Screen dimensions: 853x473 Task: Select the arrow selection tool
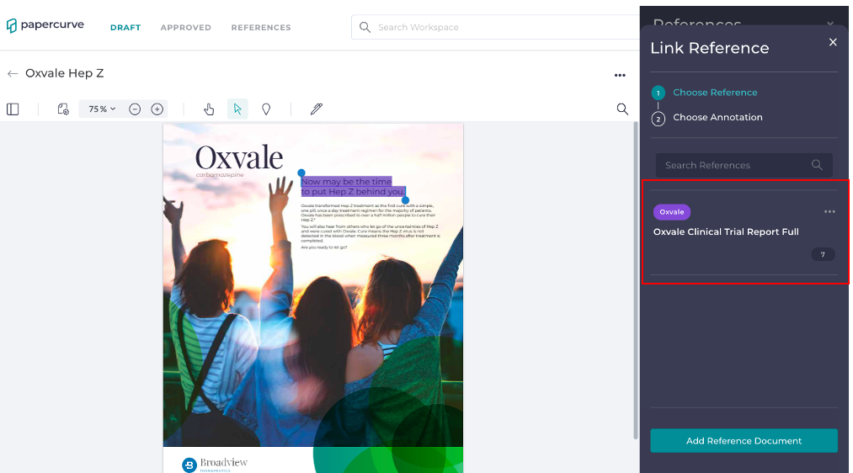tap(237, 109)
